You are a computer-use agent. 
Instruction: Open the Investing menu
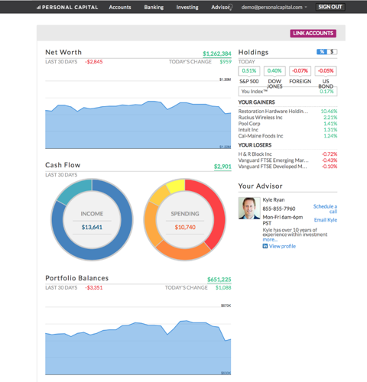pyautogui.click(x=187, y=8)
